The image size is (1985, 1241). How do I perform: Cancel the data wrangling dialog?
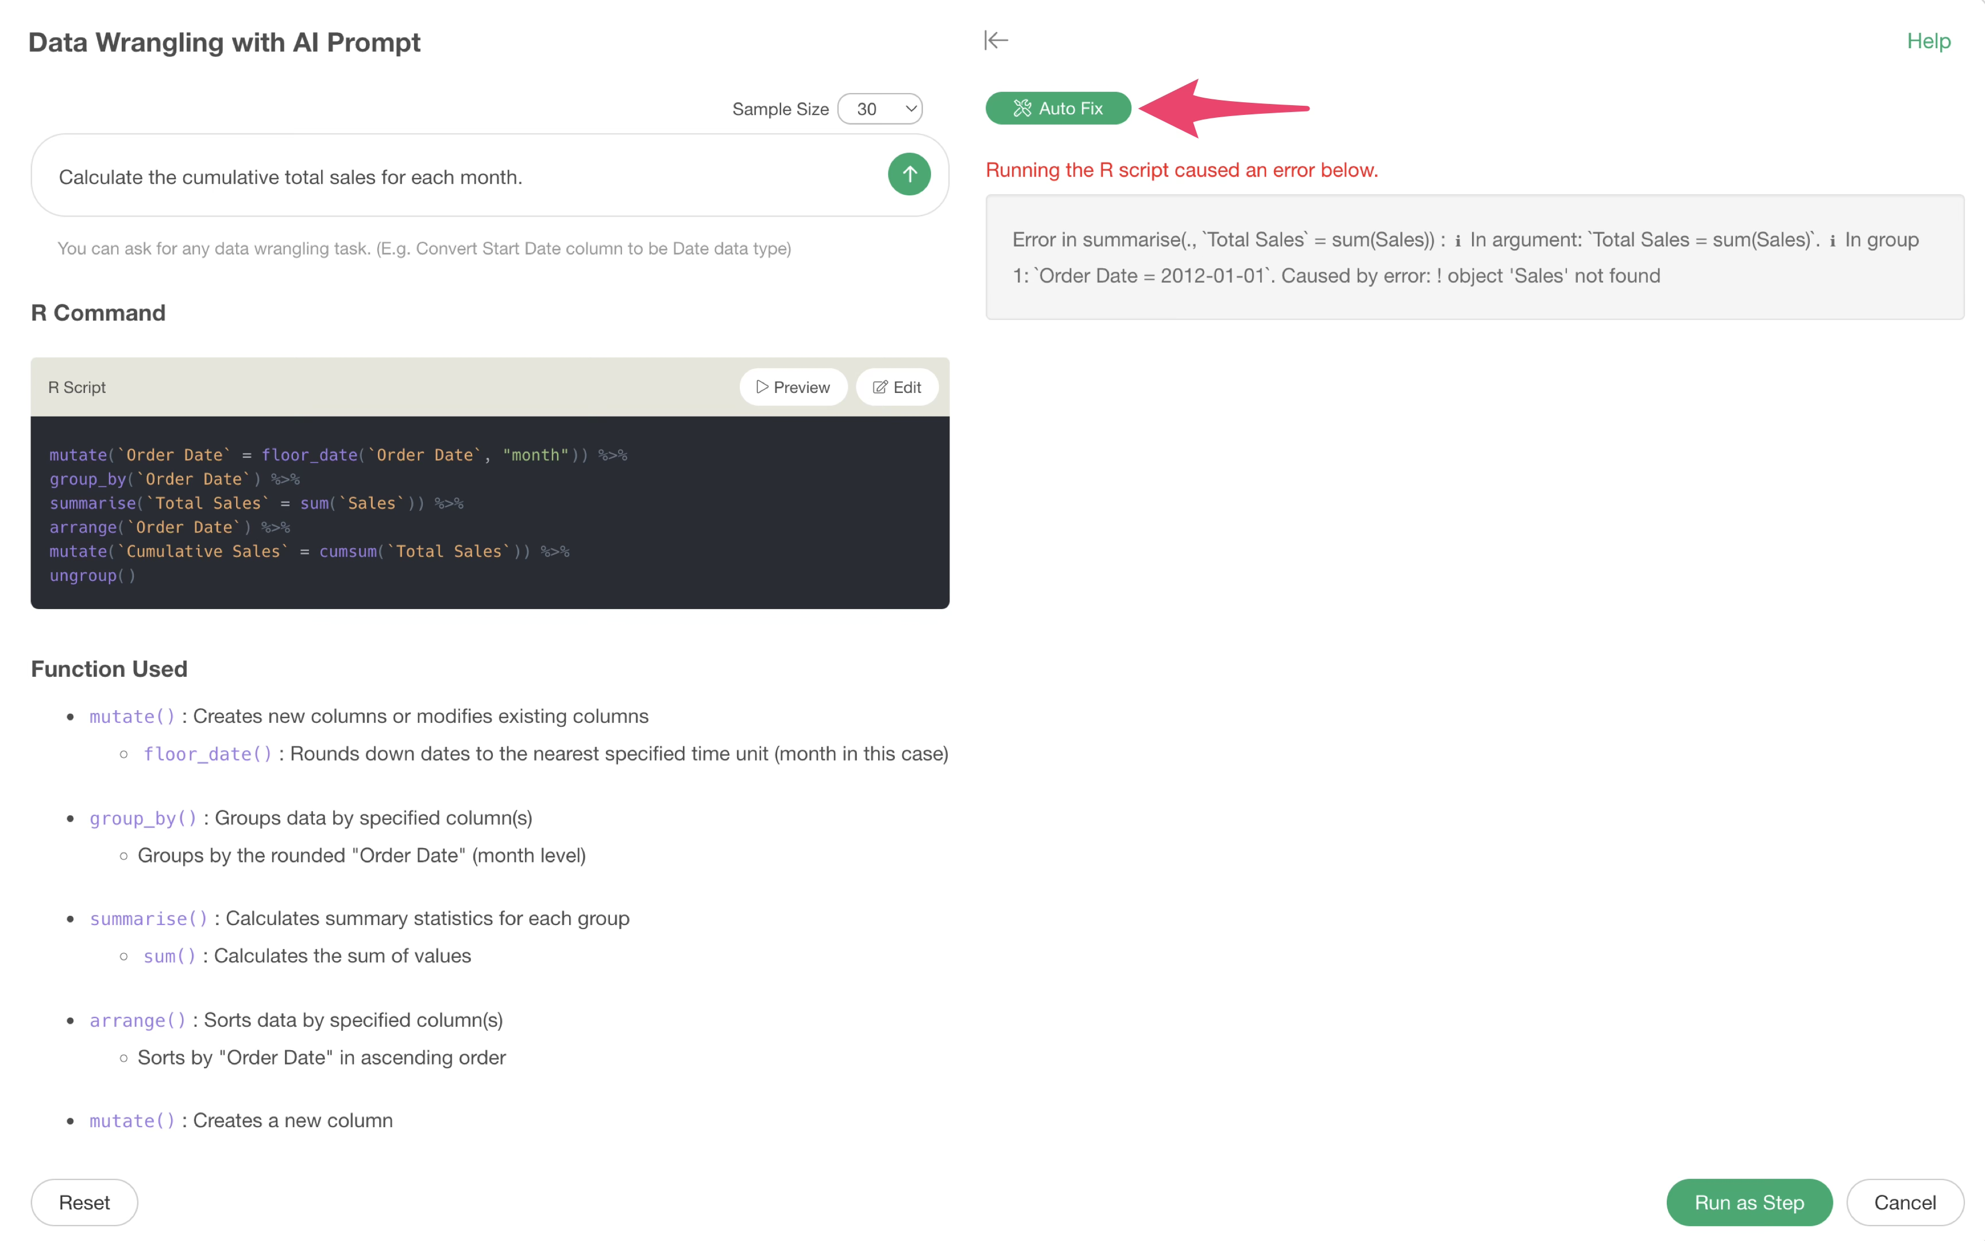point(1905,1203)
